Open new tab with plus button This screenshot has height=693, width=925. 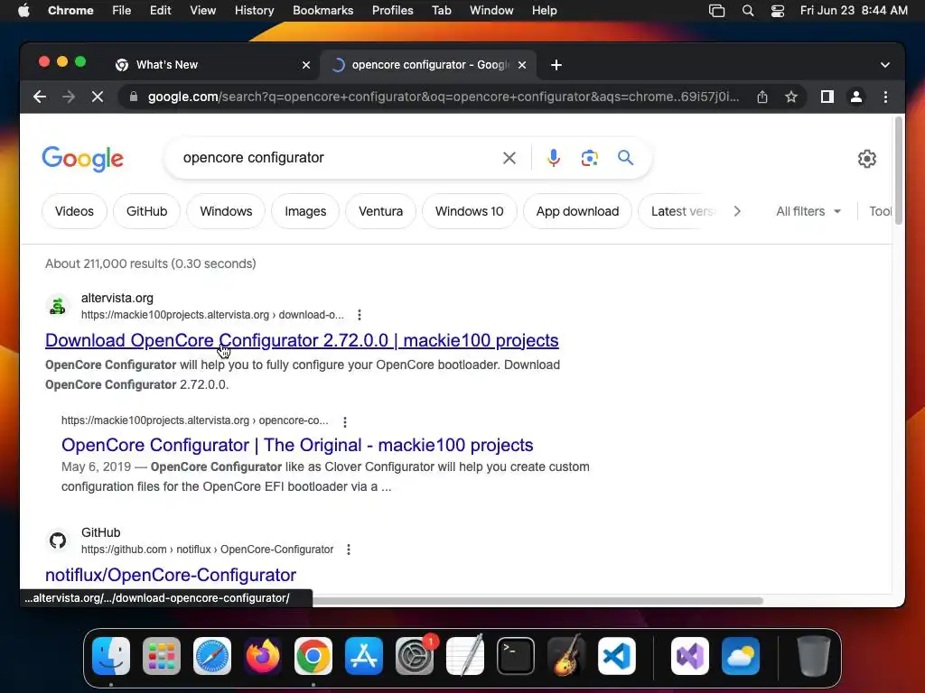pos(556,65)
